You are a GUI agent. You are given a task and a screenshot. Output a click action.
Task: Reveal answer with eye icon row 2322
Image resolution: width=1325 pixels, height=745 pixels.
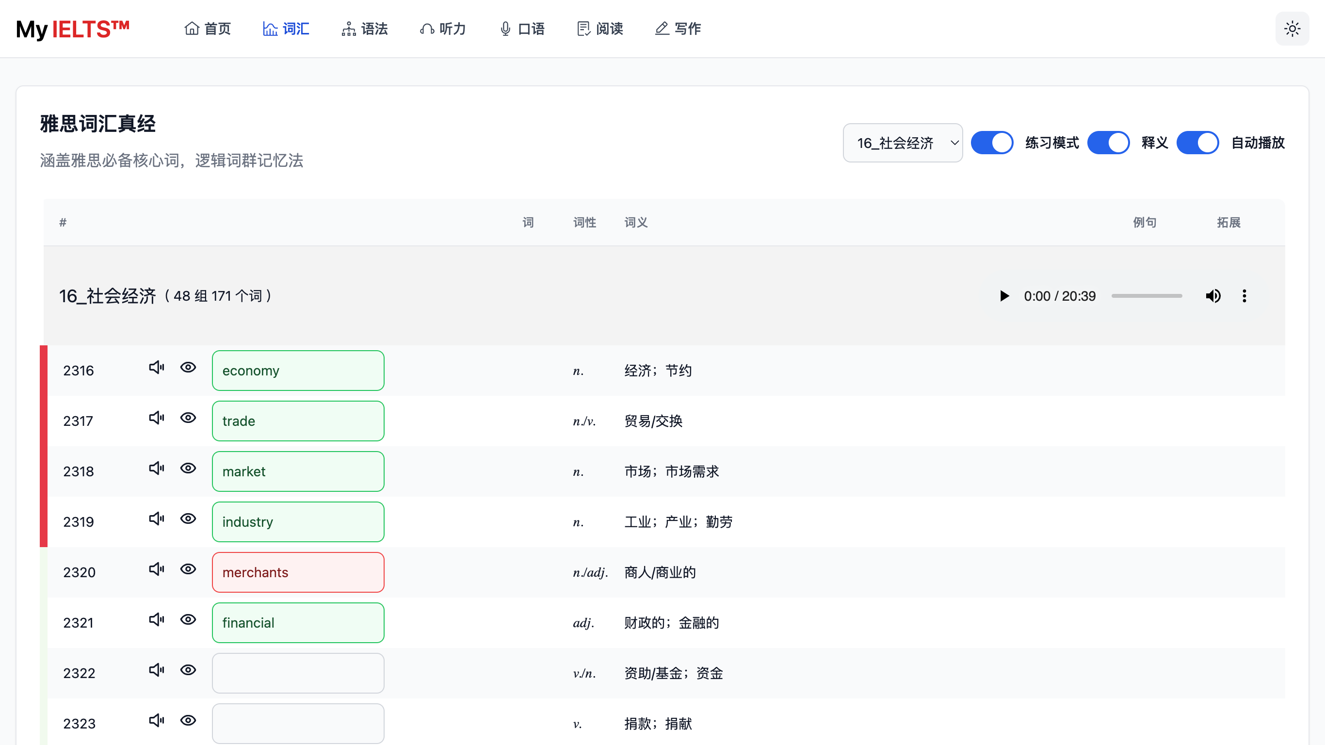tap(188, 670)
